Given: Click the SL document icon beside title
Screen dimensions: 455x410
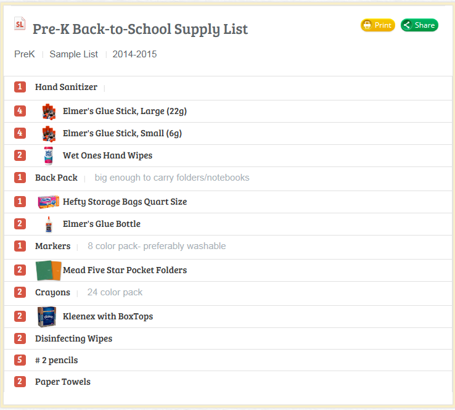Looking at the screenshot, I should point(20,23).
